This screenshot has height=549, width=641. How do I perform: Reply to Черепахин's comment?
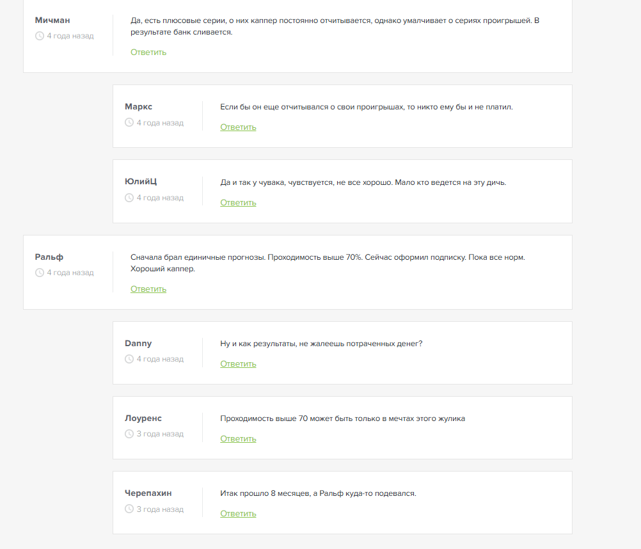pos(238,514)
